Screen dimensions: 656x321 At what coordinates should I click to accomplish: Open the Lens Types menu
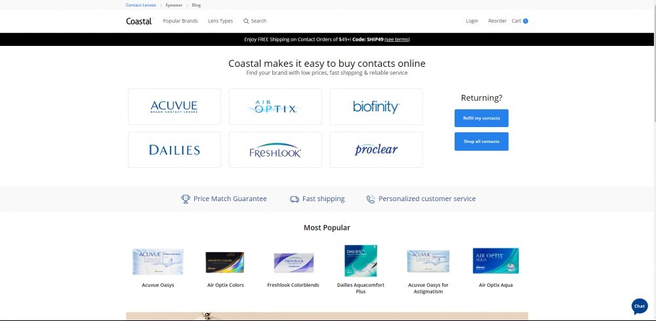(x=220, y=21)
